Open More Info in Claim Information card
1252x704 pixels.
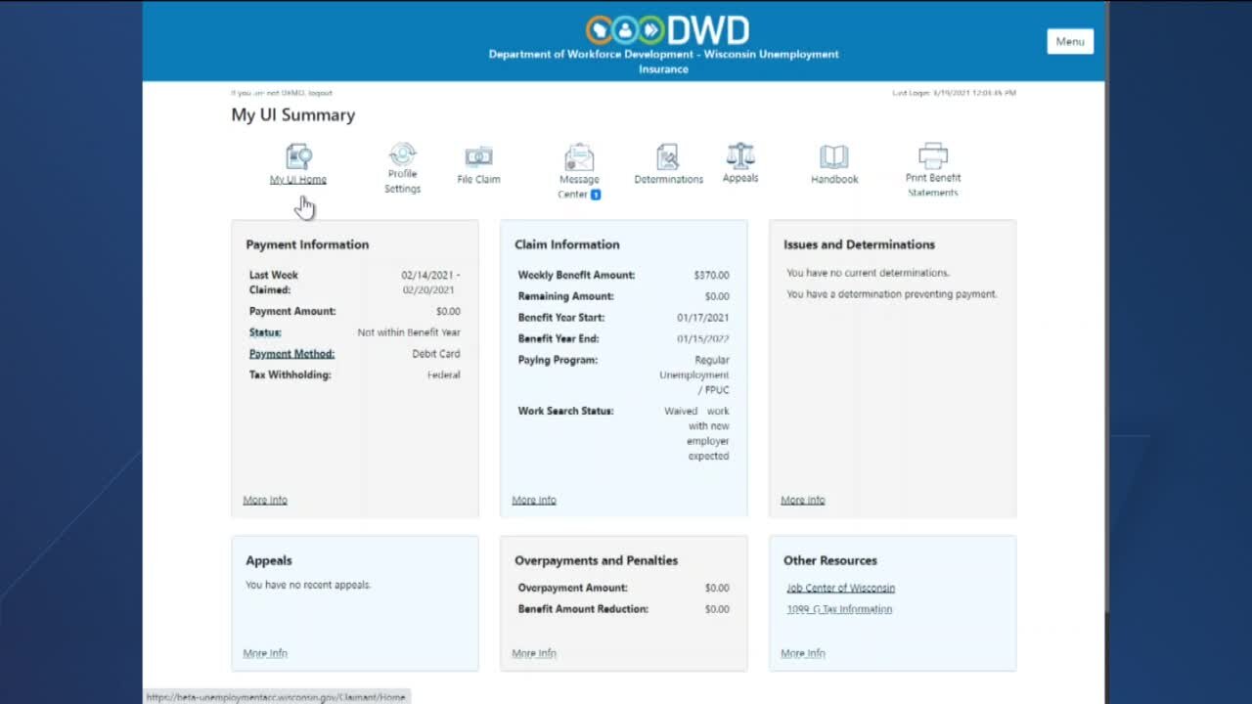pyautogui.click(x=534, y=500)
